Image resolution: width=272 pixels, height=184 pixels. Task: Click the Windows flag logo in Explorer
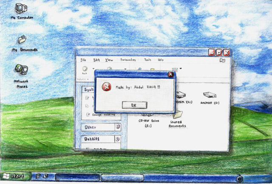point(222,60)
